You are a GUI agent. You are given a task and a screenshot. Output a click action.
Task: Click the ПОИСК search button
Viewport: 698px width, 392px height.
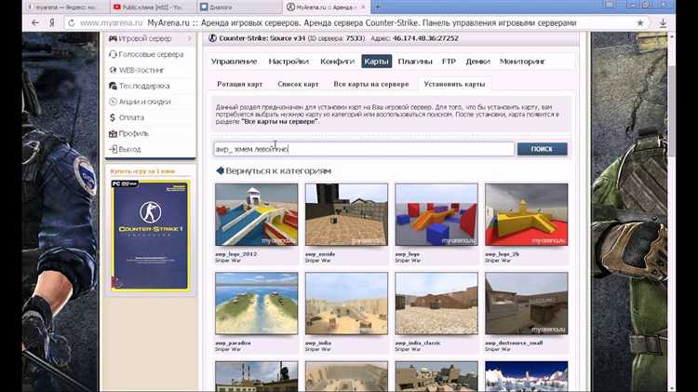[x=542, y=149]
